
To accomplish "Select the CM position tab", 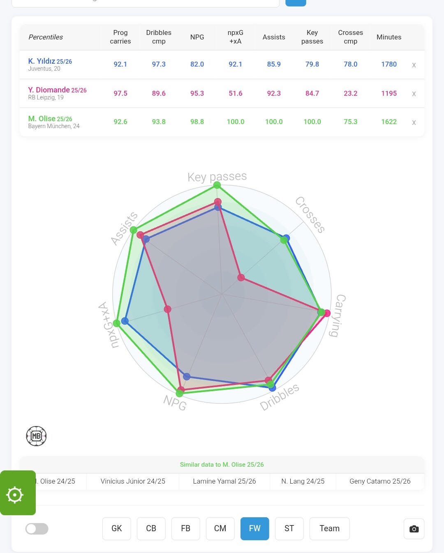I will coord(220,528).
